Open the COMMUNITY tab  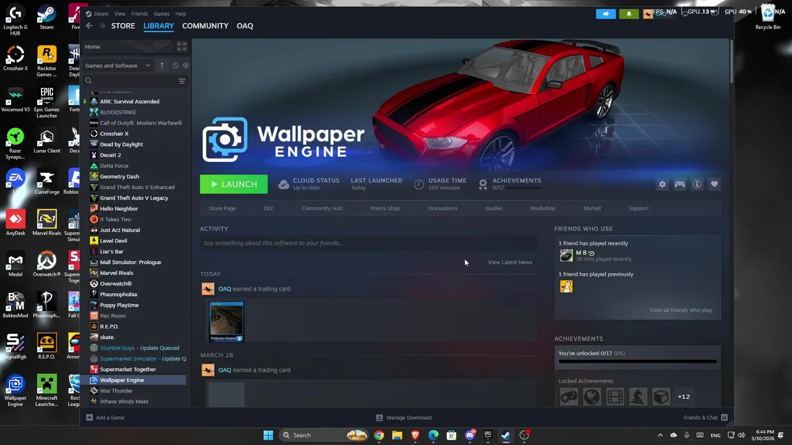pyautogui.click(x=205, y=26)
